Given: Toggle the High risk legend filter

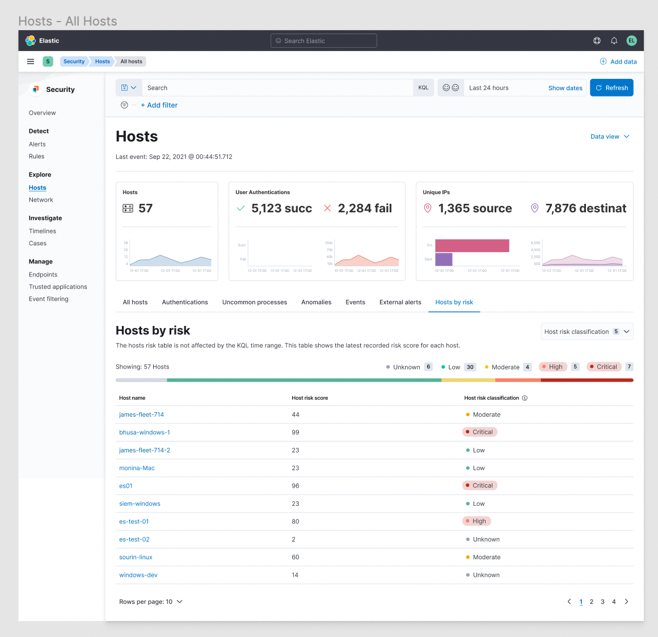Looking at the screenshot, I should (x=552, y=367).
